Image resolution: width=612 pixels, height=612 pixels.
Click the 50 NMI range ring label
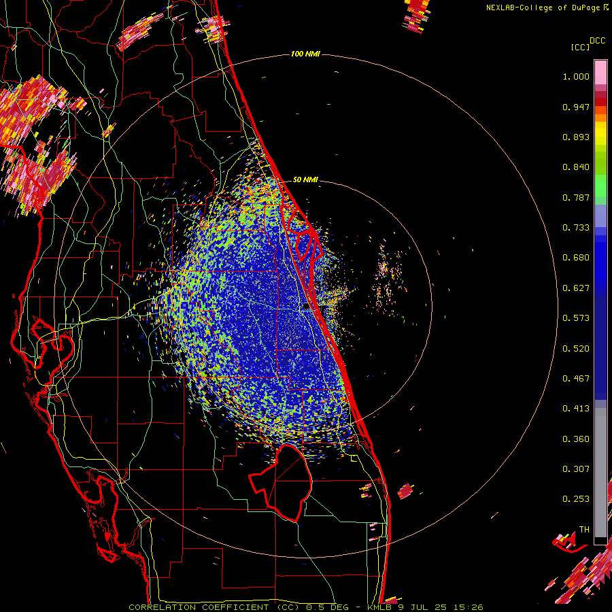click(305, 180)
